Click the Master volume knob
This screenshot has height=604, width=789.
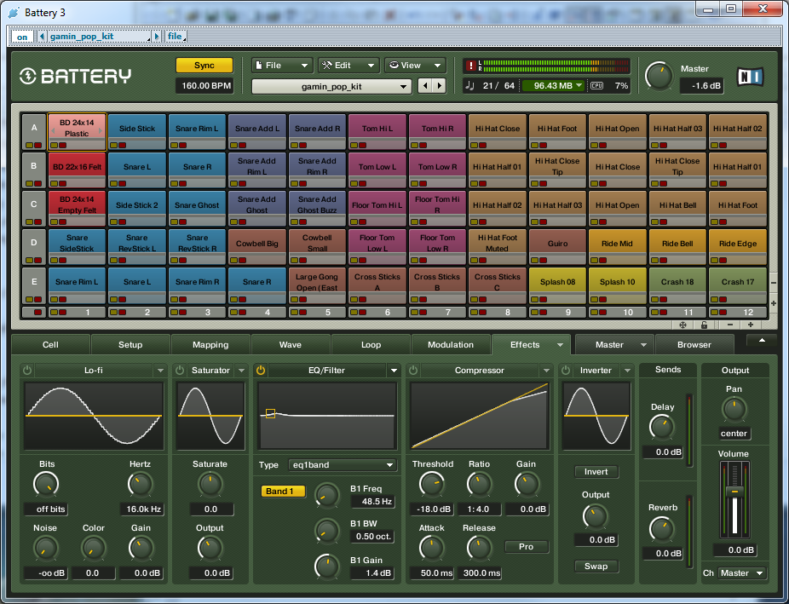659,76
